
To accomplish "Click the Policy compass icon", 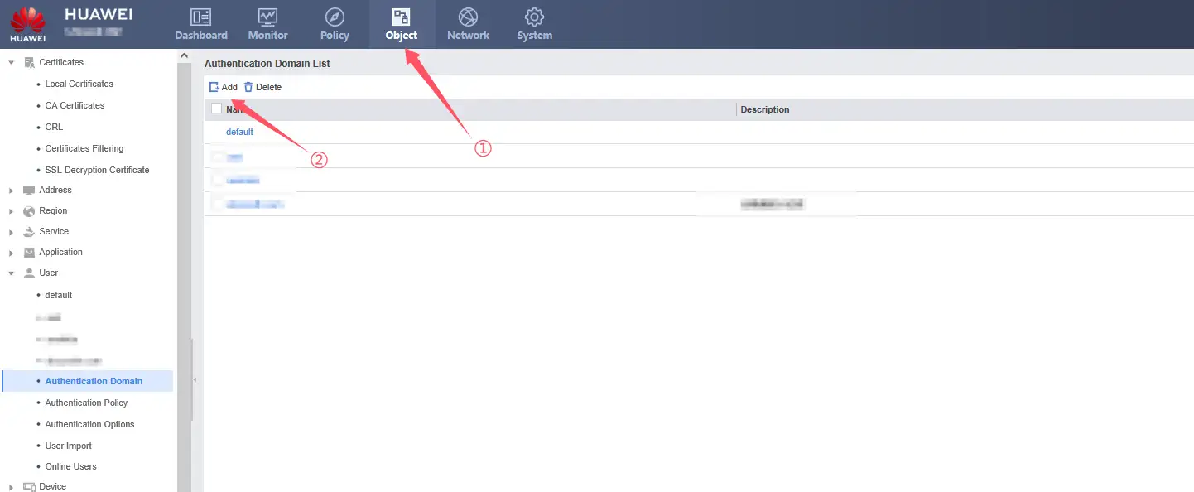I will pos(335,17).
